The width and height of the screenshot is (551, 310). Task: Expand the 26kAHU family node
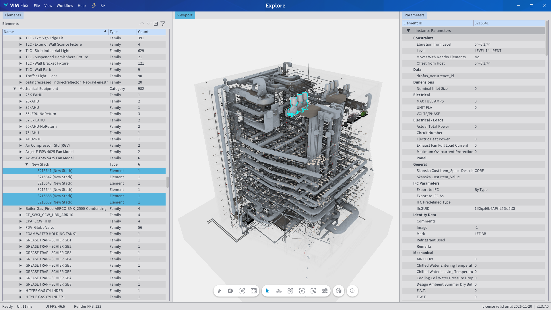tap(21, 101)
